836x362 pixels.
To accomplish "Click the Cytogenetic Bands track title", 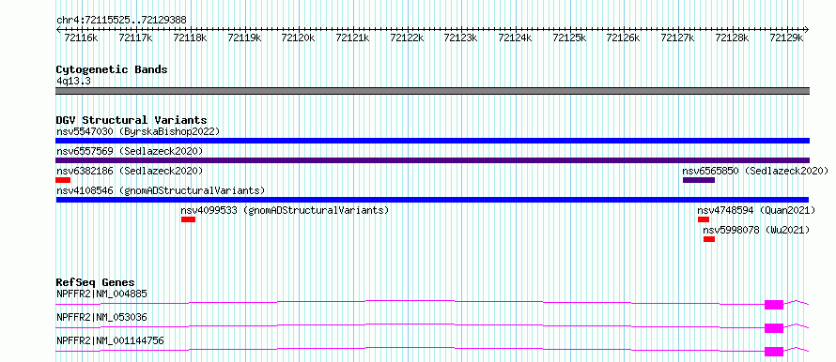I will [112, 69].
